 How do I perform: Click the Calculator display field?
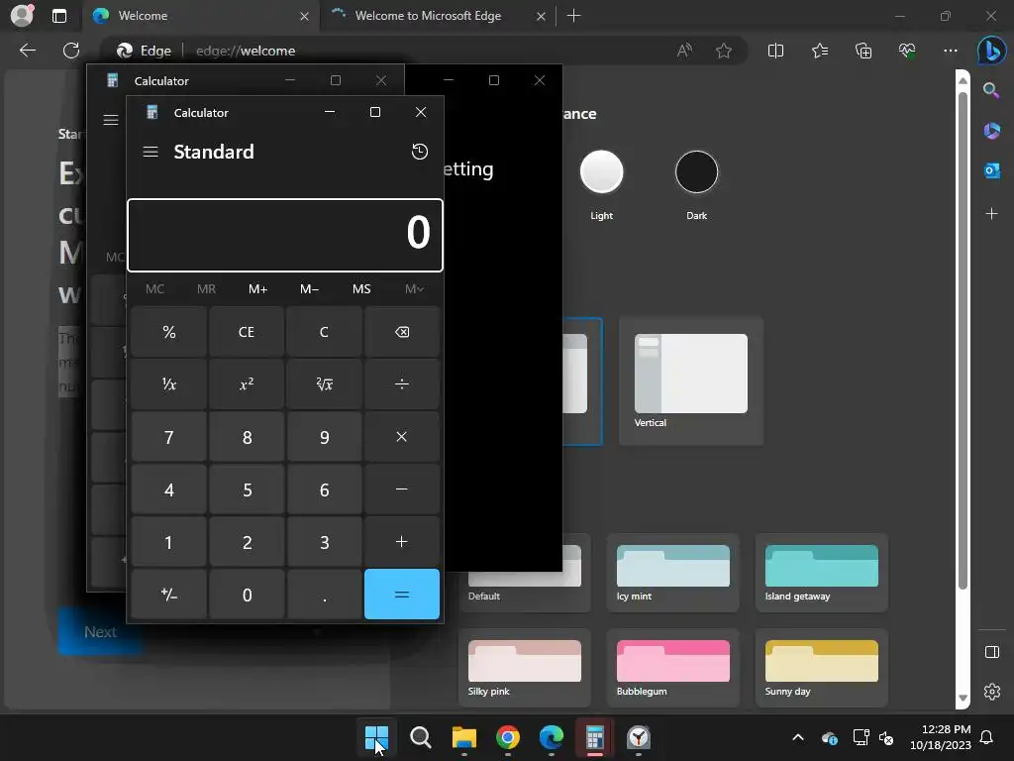(285, 235)
